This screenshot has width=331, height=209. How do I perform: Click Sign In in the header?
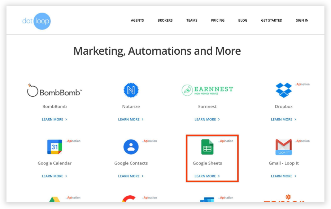[x=302, y=21]
